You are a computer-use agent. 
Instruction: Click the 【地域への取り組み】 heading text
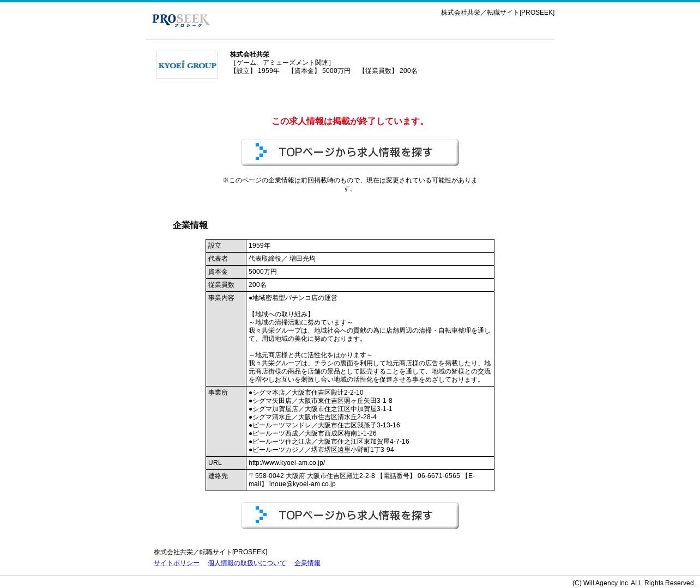click(x=281, y=315)
